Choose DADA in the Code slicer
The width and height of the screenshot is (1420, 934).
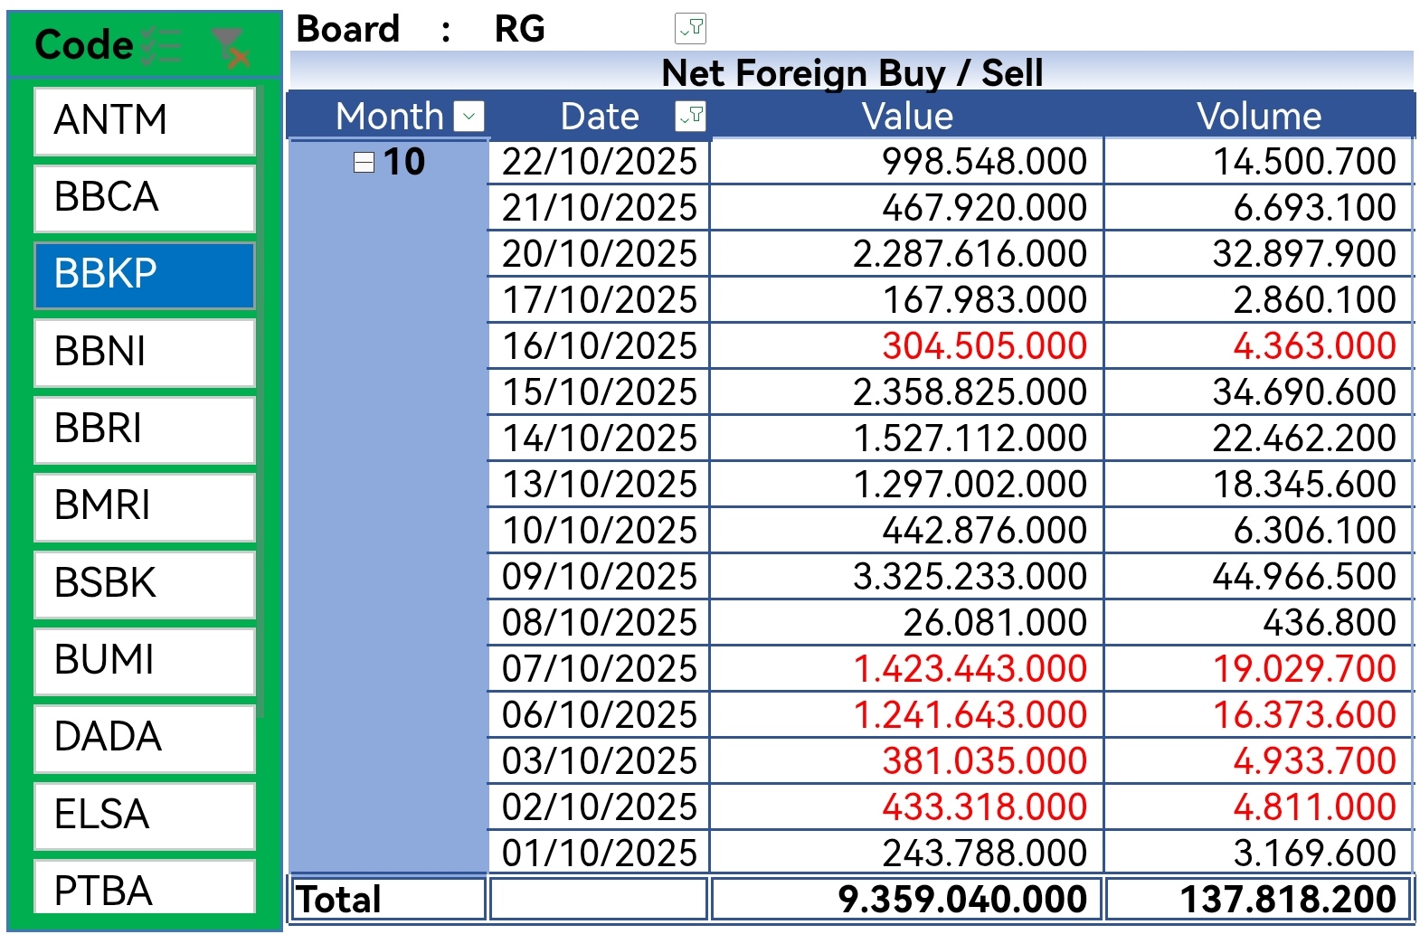coord(145,738)
